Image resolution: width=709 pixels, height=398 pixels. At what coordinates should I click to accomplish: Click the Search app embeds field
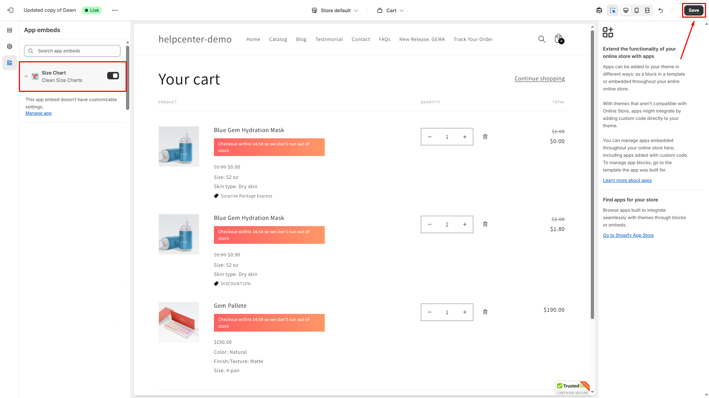click(72, 51)
